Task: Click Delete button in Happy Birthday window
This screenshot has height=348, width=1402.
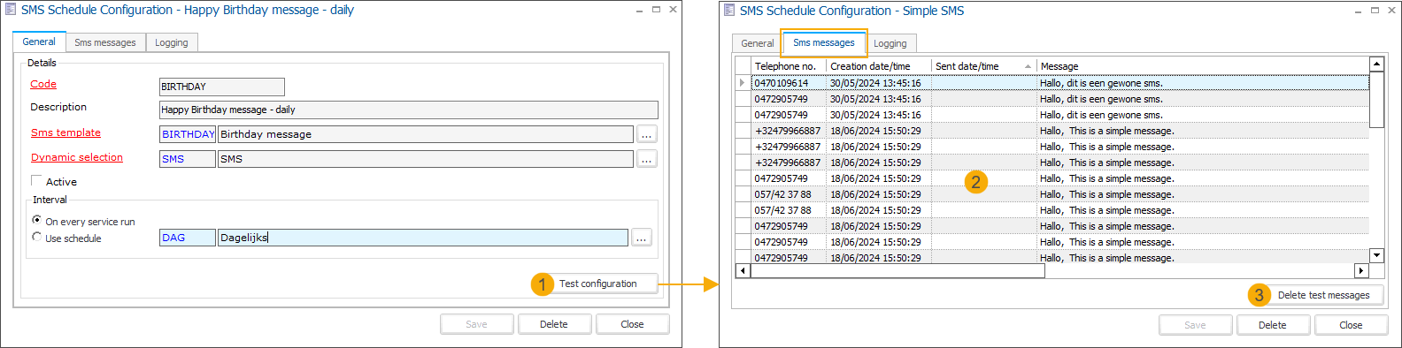Action: tap(554, 324)
